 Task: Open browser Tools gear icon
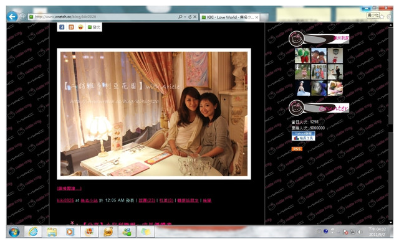coord(389,17)
